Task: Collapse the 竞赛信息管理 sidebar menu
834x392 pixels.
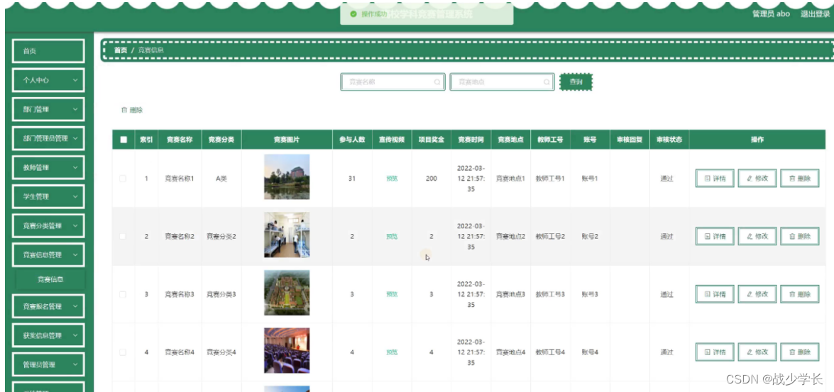Action: click(x=48, y=255)
